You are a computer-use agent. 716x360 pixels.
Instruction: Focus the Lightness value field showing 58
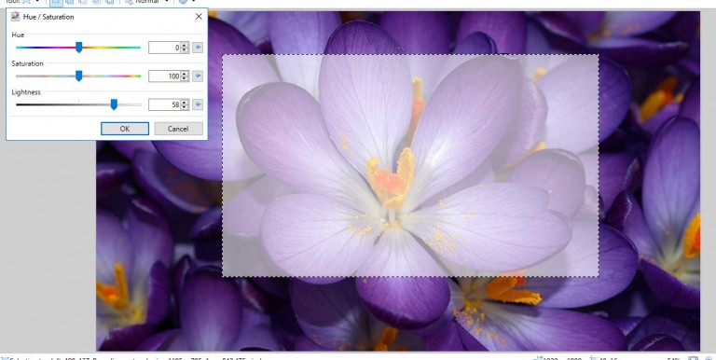click(x=164, y=104)
